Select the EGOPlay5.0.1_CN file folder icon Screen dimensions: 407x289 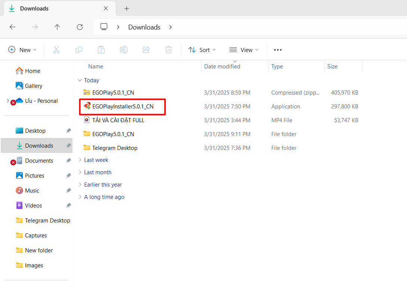click(87, 134)
